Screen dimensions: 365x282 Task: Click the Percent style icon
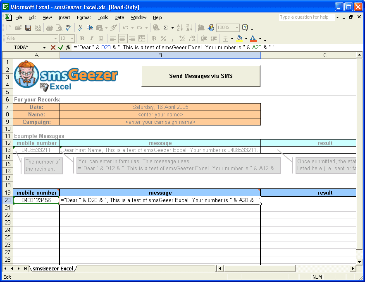click(163, 39)
